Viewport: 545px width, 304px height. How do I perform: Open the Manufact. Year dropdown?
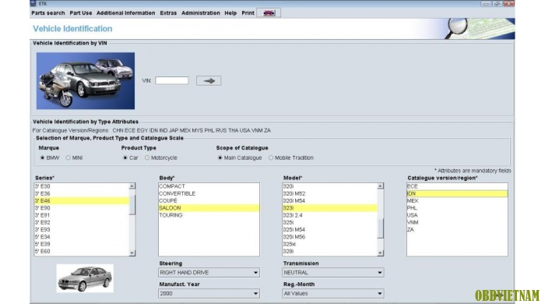pyautogui.click(x=209, y=294)
